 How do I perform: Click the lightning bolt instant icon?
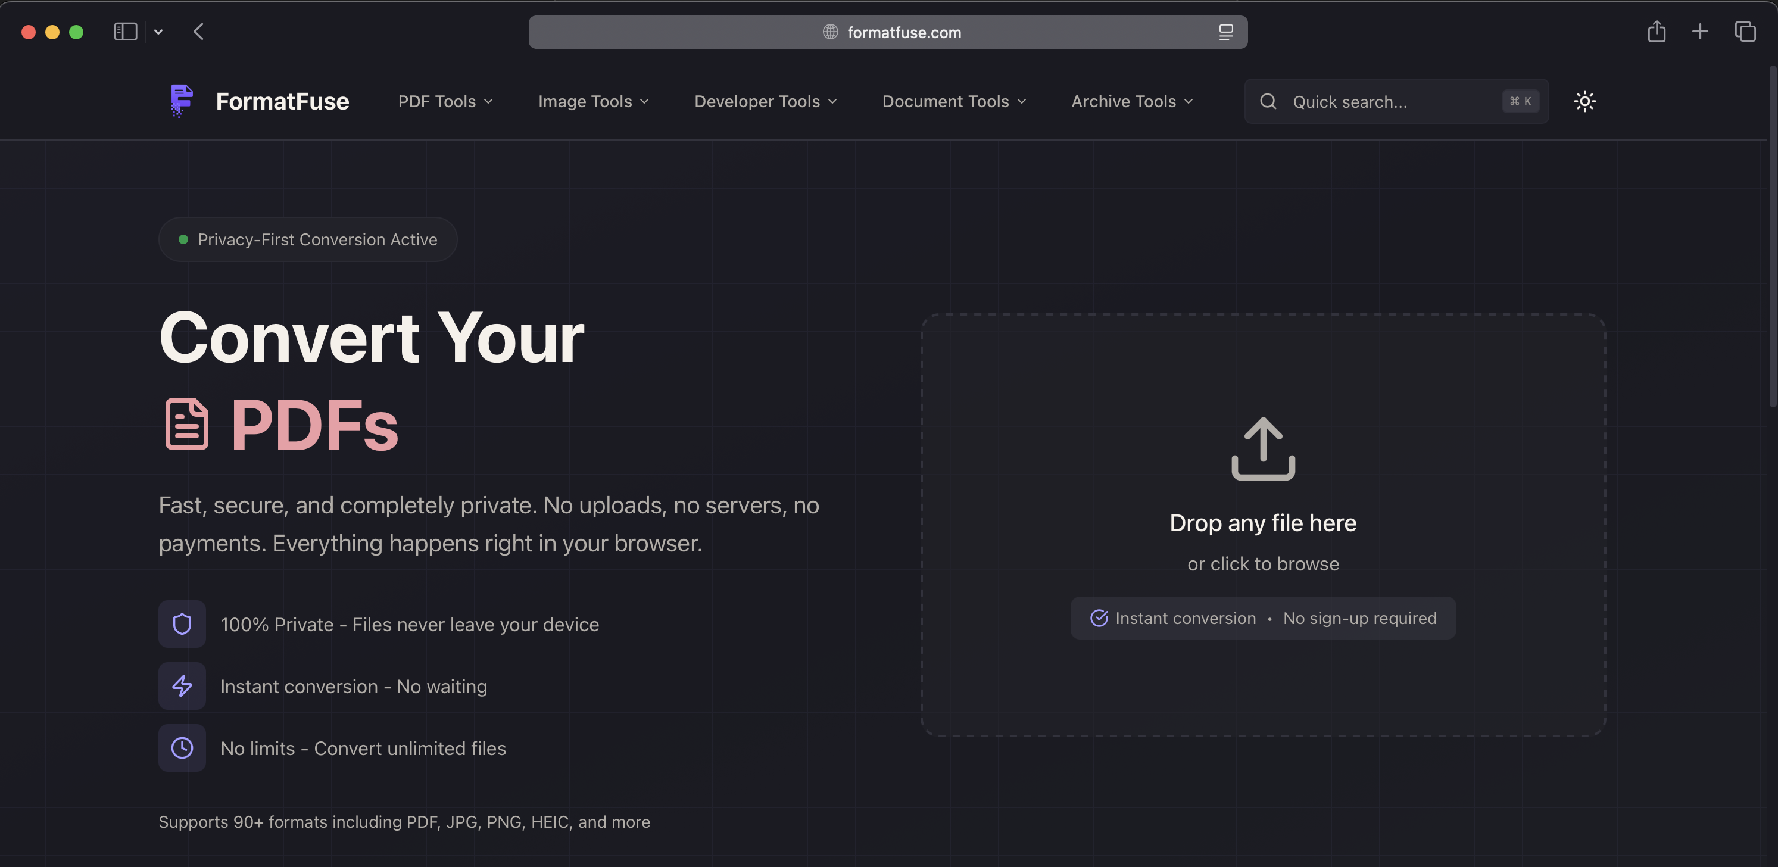coord(182,686)
